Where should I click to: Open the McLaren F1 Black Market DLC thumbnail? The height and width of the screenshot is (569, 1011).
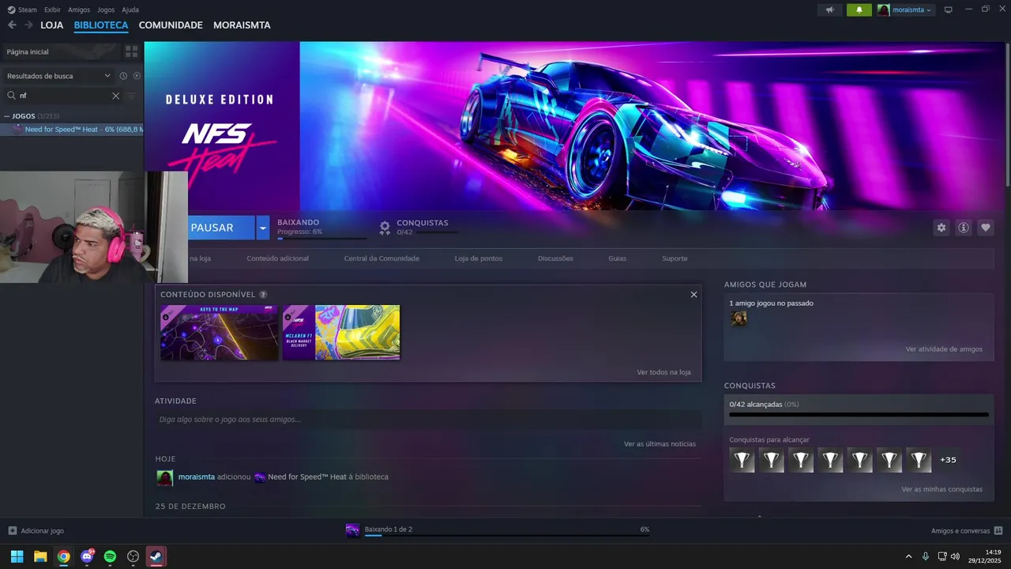tap(341, 333)
